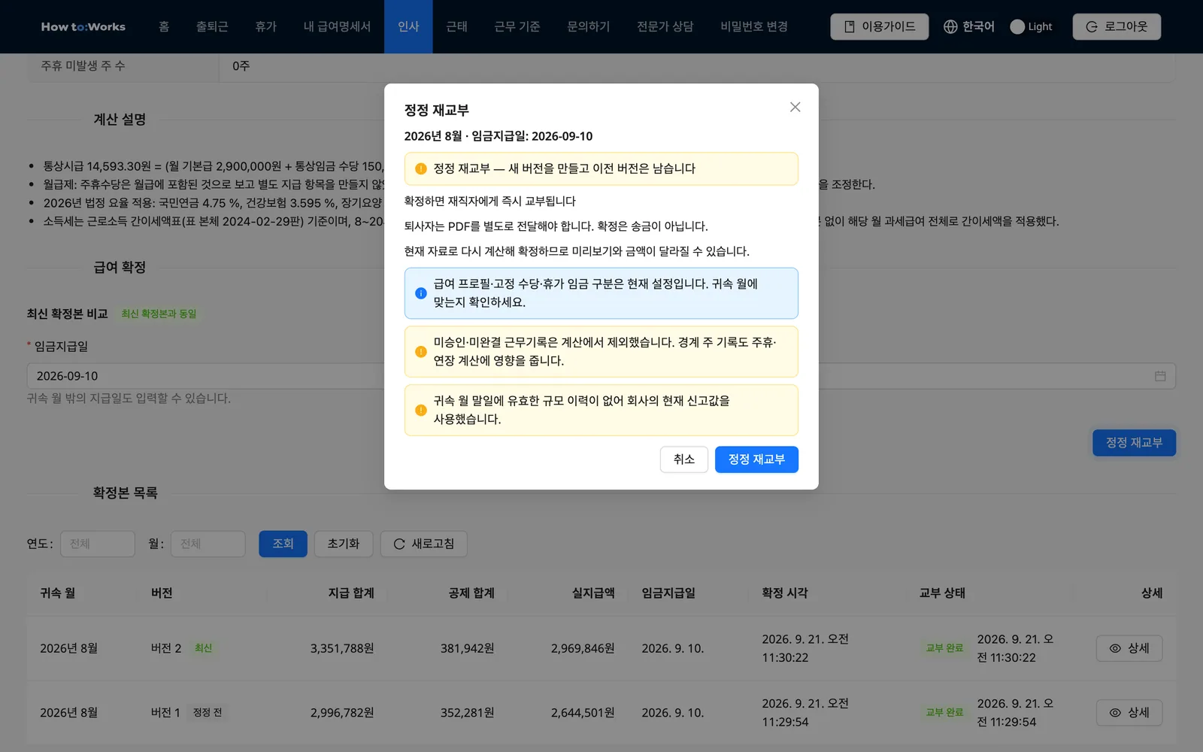Open the 이용가이드 guide button
Viewport: 1203px width, 752px height.
879,26
